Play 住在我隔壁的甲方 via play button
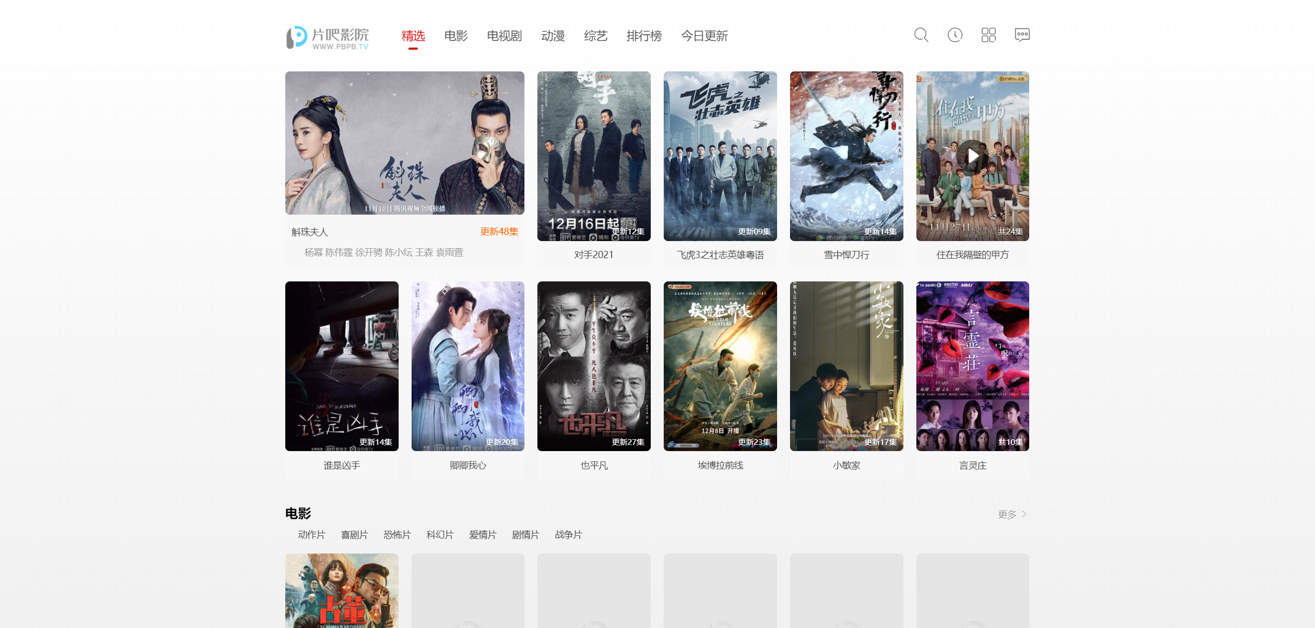The height and width of the screenshot is (628, 1315). pyautogui.click(x=973, y=156)
